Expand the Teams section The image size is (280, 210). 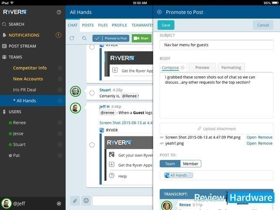pos(15,57)
